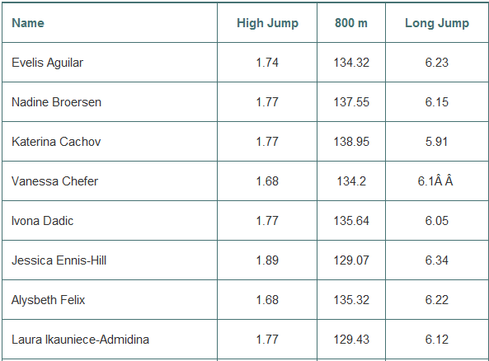Select Alysbeth Felix's name
489x361 pixels.
click(x=49, y=300)
